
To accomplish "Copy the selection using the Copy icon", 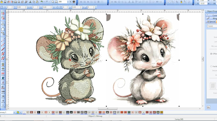I will point(34,2).
